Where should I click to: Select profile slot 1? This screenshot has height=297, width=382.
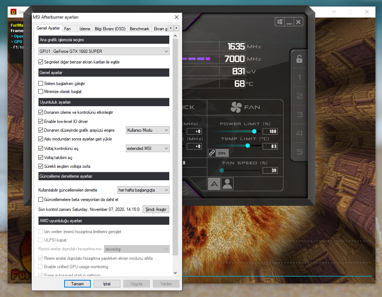pyautogui.click(x=300, y=77)
